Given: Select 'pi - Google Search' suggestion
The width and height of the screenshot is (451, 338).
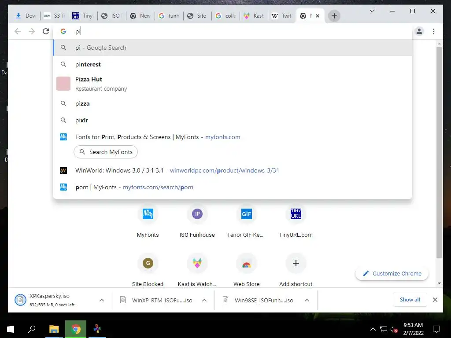Looking at the screenshot, I should pos(233,48).
